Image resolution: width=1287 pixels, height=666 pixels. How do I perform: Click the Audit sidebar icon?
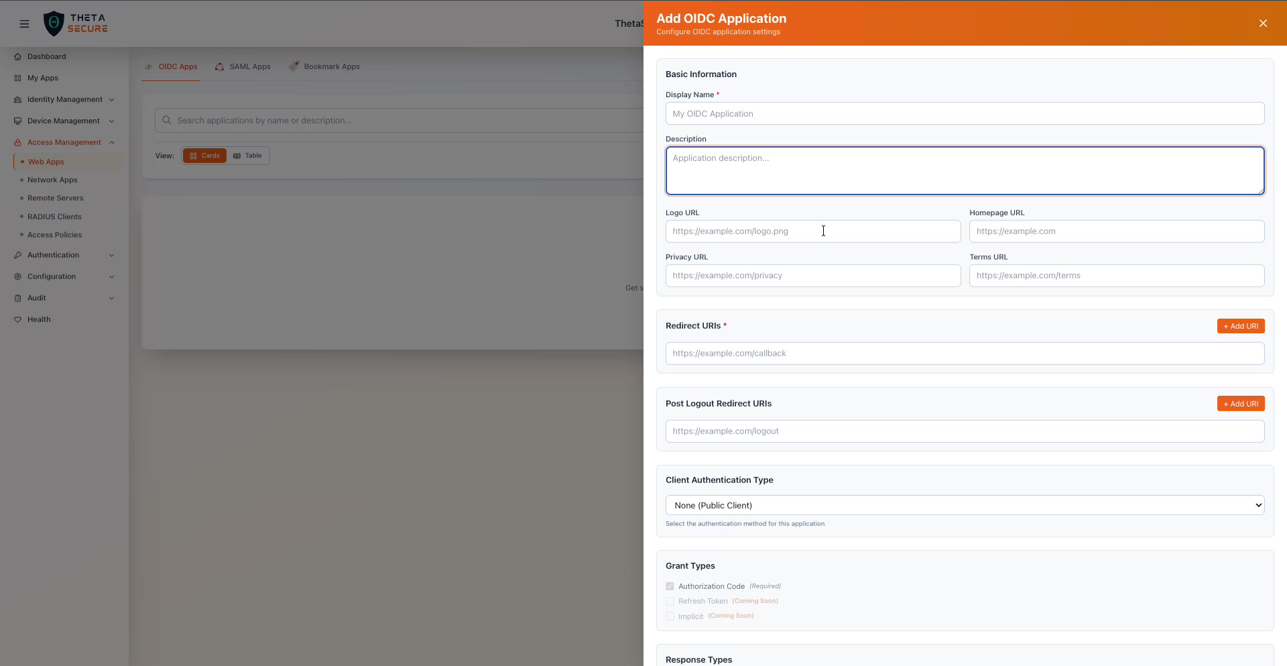(17, 297)
